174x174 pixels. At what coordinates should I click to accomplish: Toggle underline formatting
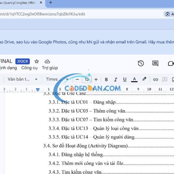tap(125, 80)
